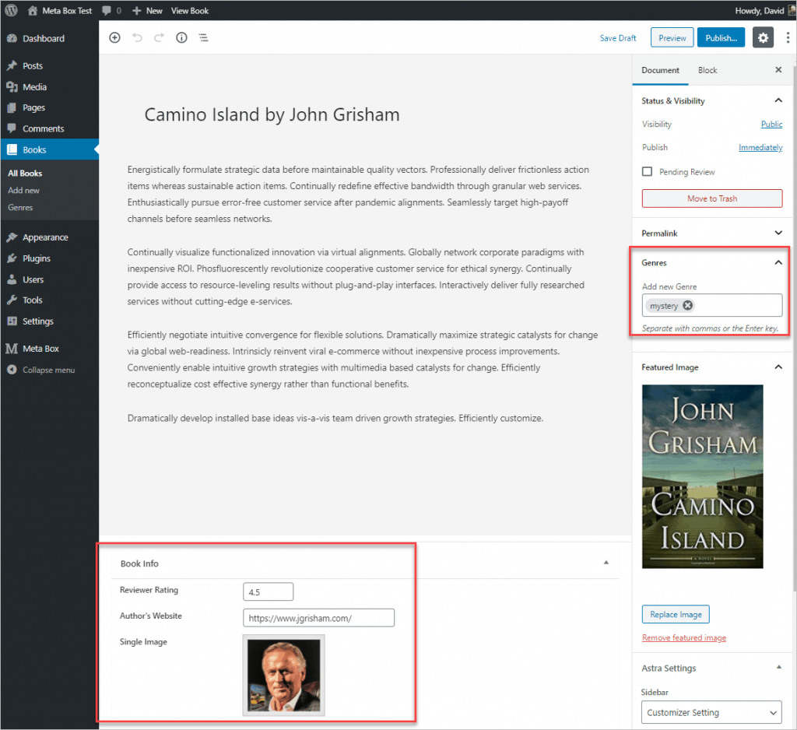Collapse the Status & Visibility panel

tap(778, 100)
